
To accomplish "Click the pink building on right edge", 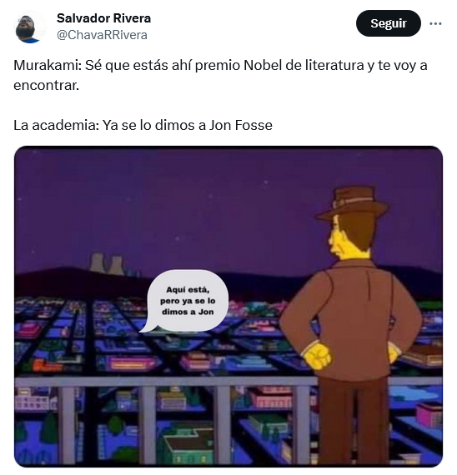I will [x=429, y=414].
